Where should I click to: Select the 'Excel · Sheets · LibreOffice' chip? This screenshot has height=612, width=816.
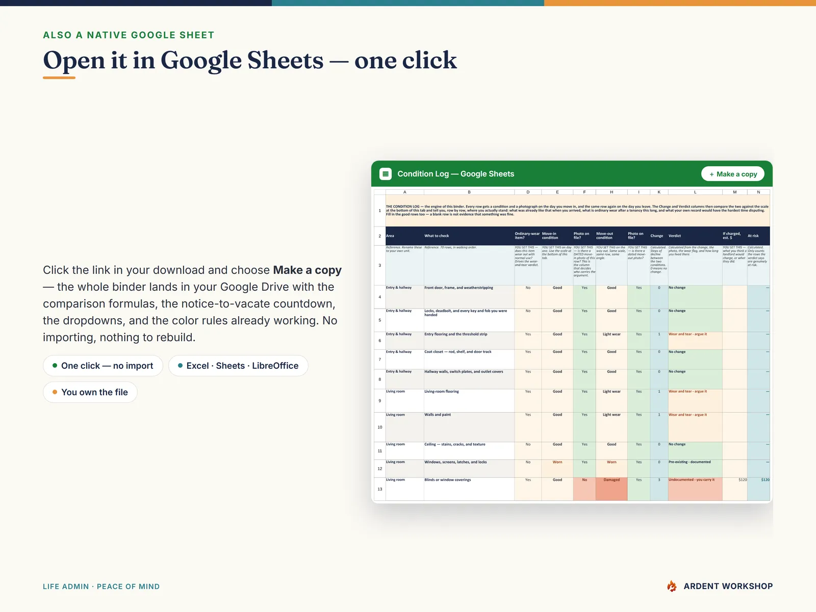click(238, 366)
